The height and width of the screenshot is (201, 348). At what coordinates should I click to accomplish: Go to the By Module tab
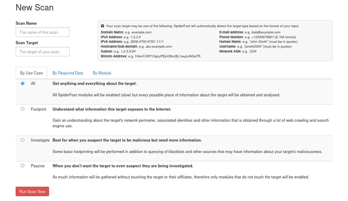(102, 73)
